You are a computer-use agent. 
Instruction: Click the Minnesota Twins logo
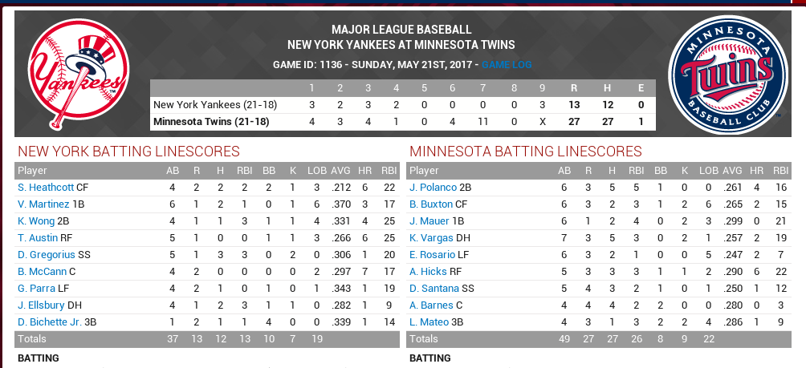click(725, 74)
